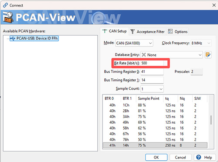Click the PCAN-View logo icon

click(x=8, y=17)
